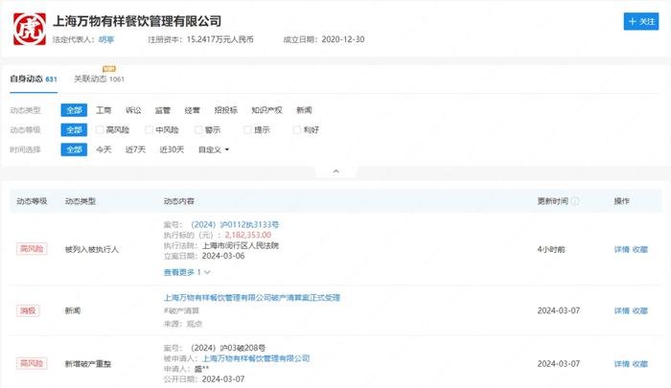Viewport: 671px width, 388px height.
Task: Open news headline about 破产清算案正式受理
Action: [x=251, y=298]
